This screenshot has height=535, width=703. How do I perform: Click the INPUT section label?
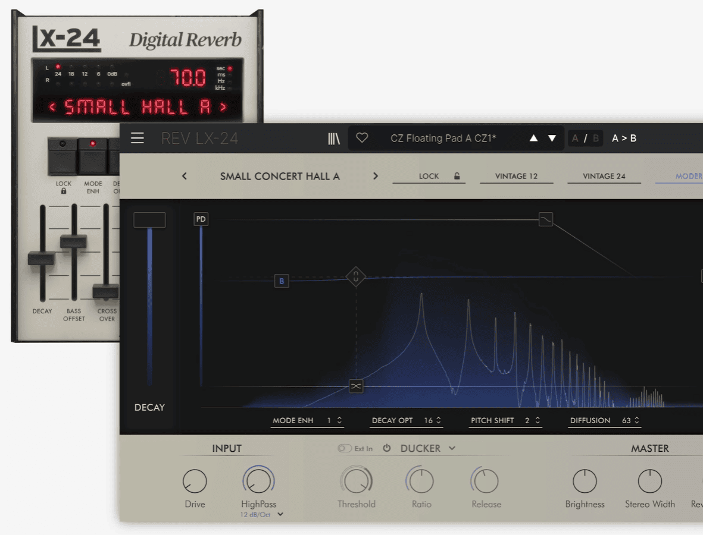click(x=227, y=449)
